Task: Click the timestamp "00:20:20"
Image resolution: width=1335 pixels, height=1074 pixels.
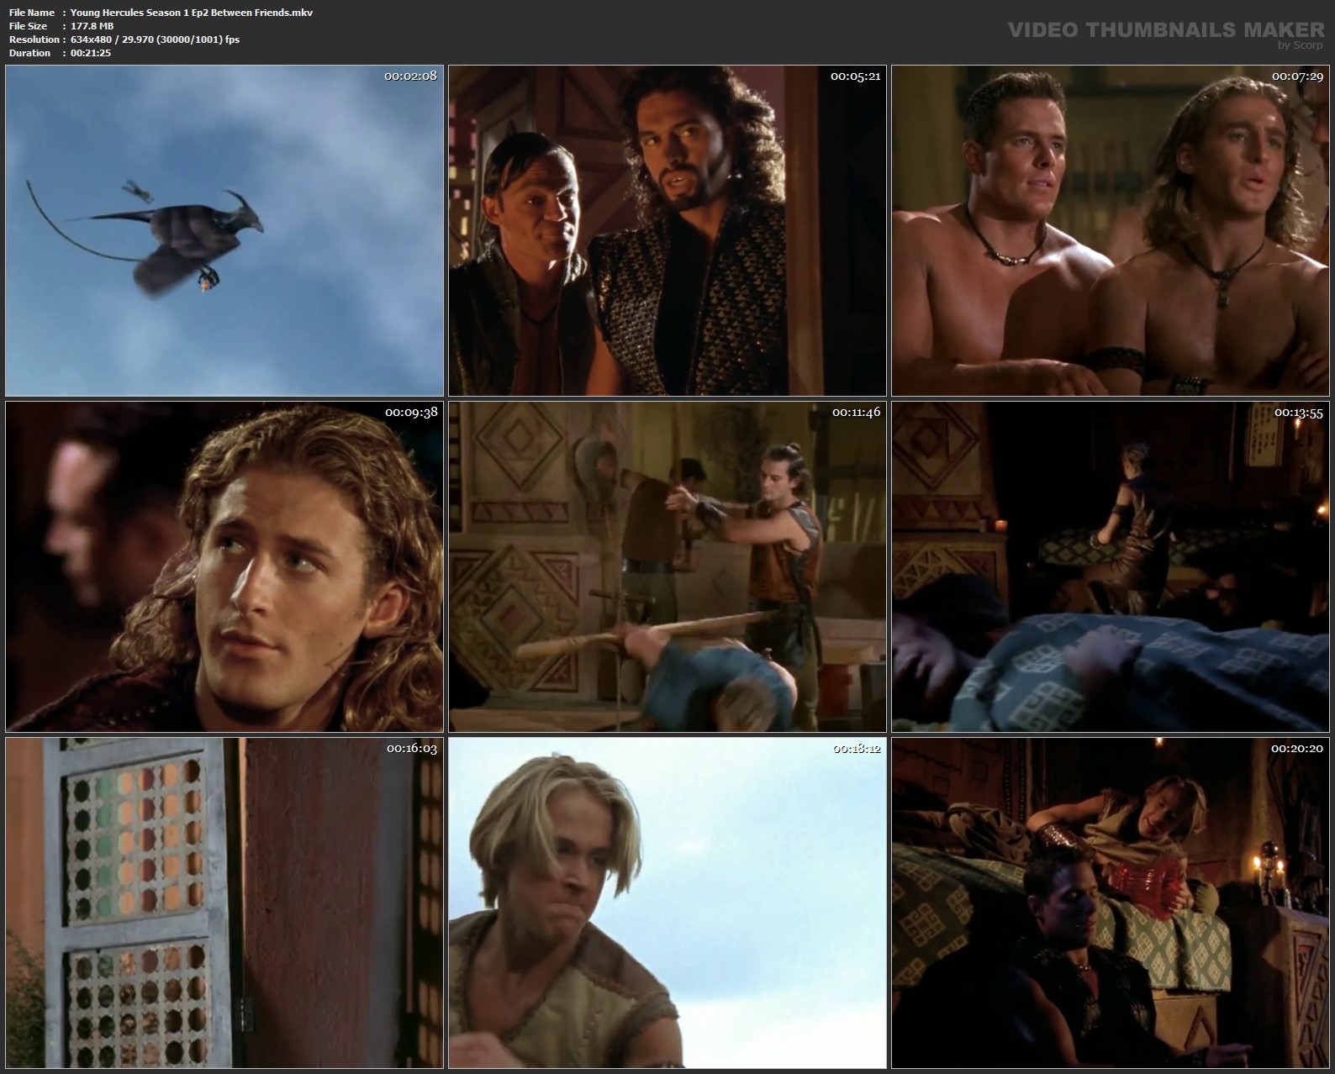Action: tap(1297, 748)
